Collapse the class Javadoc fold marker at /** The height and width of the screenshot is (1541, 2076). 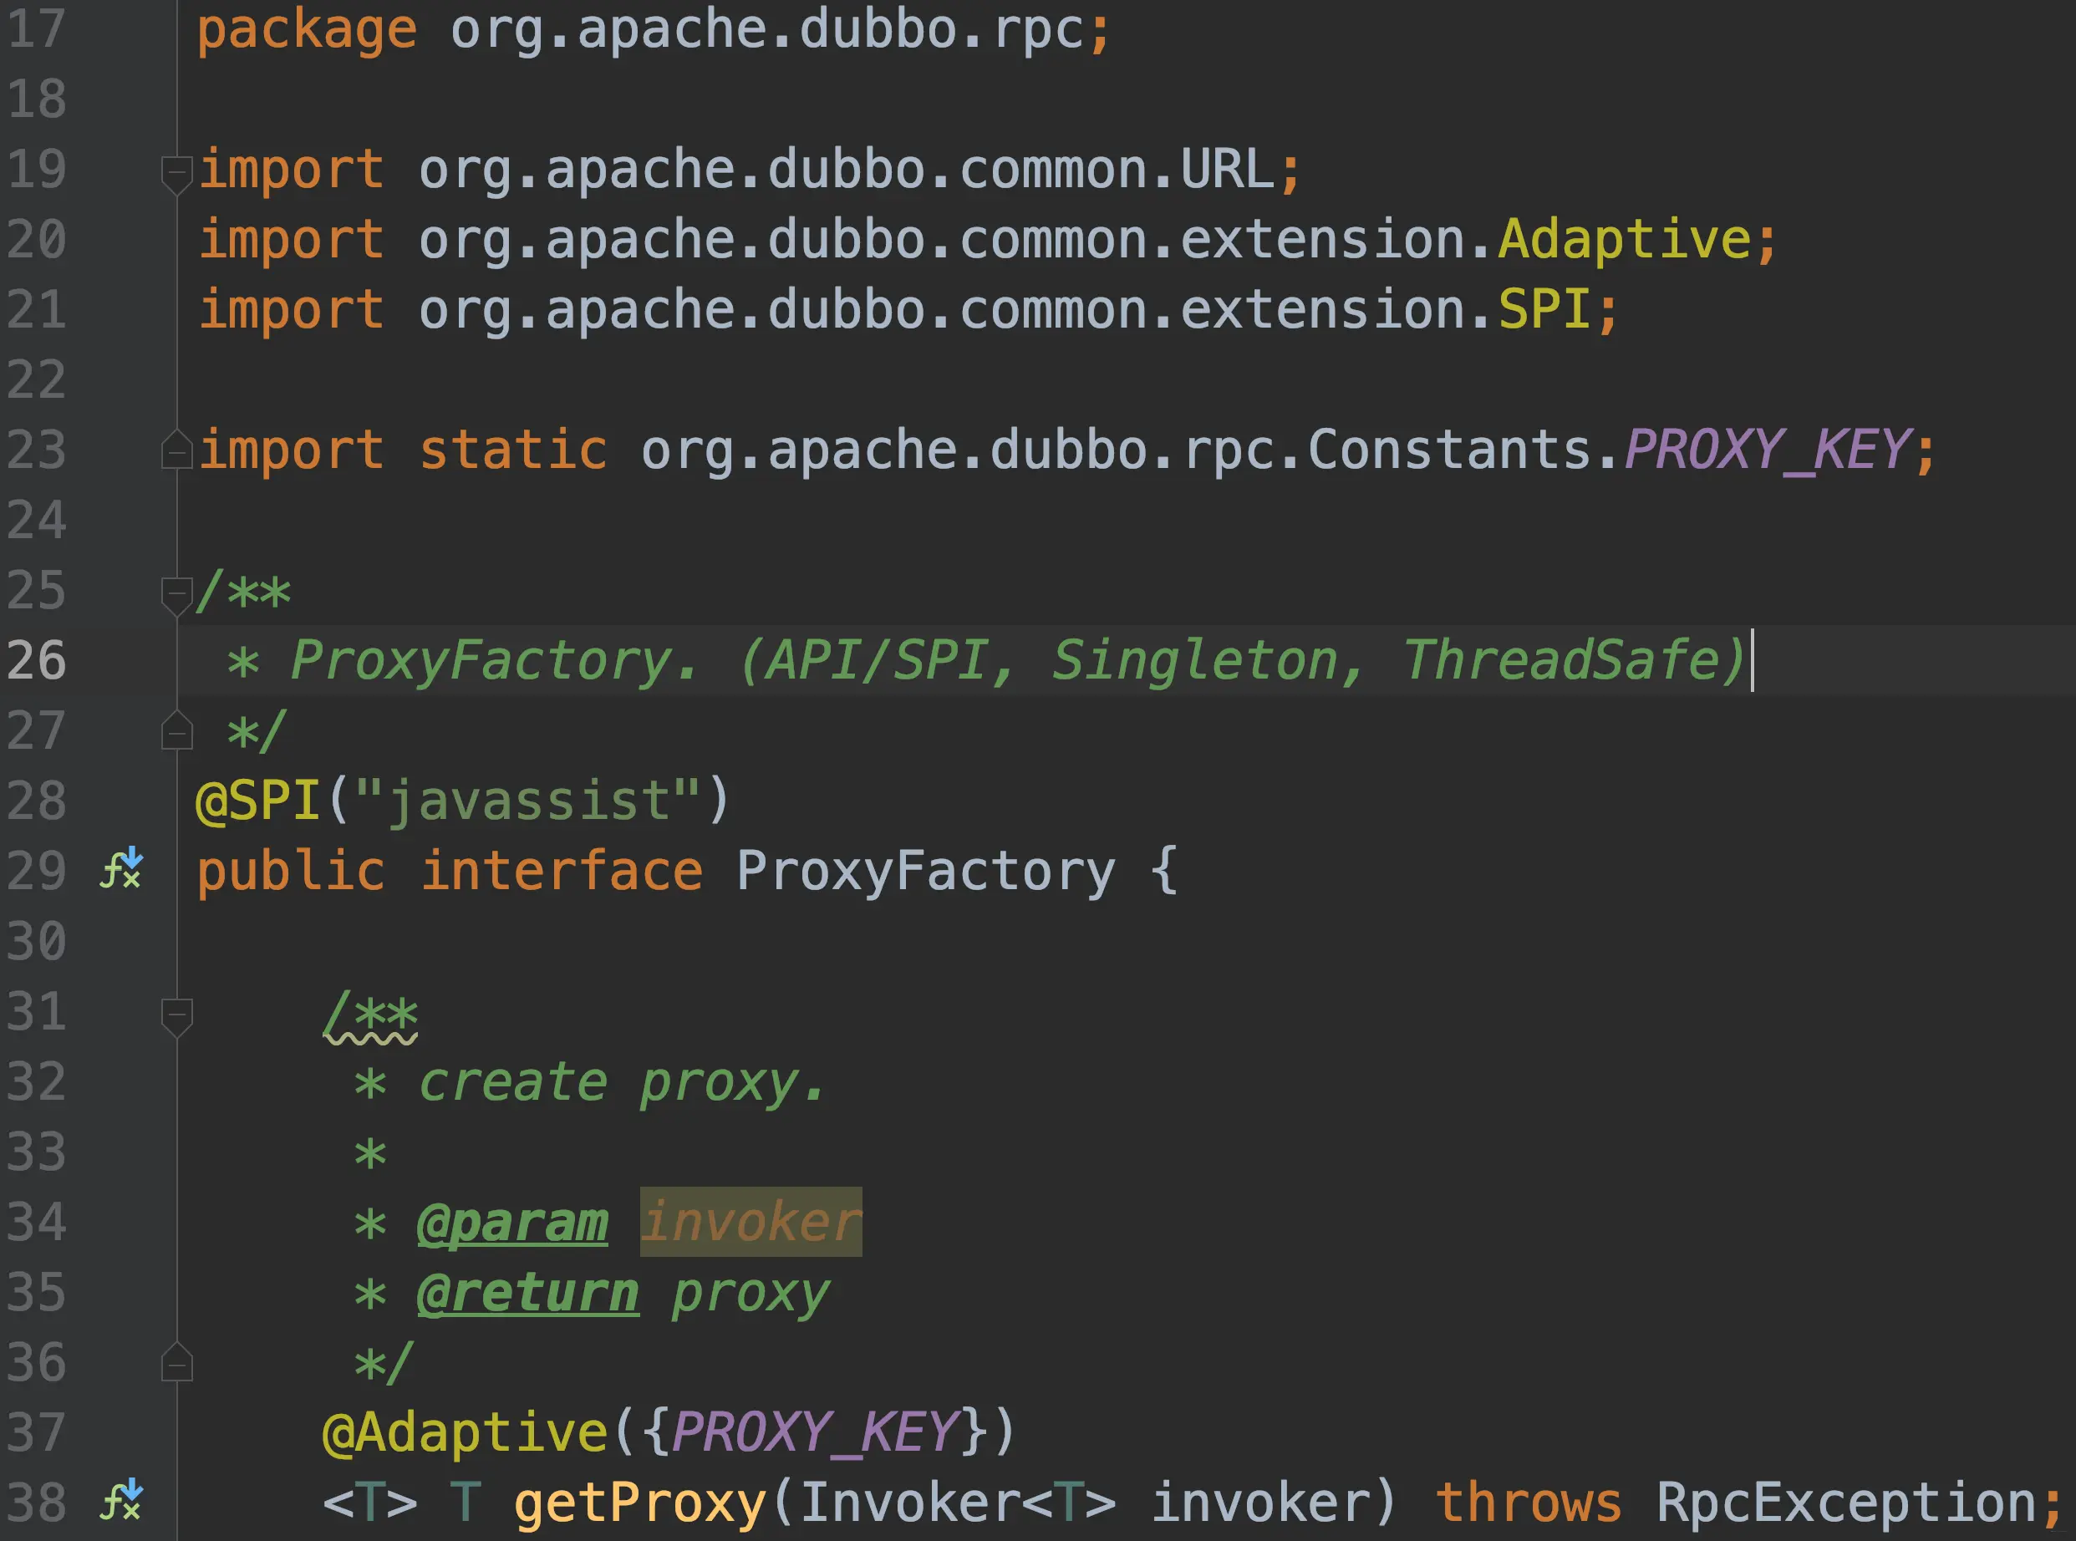click(x=176, y=593)
